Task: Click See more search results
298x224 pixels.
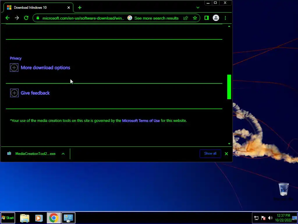Action: coord(156,18)
